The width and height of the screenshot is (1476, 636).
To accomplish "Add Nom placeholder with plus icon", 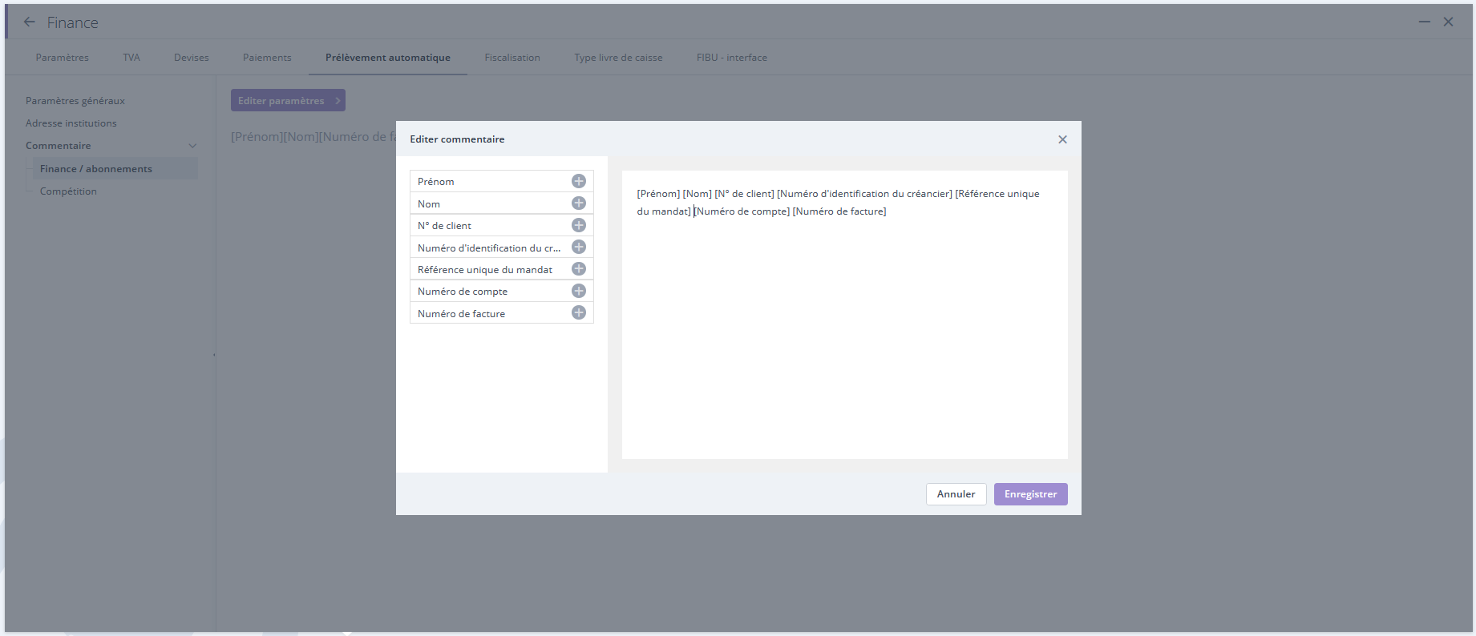I will pos(578,203).
